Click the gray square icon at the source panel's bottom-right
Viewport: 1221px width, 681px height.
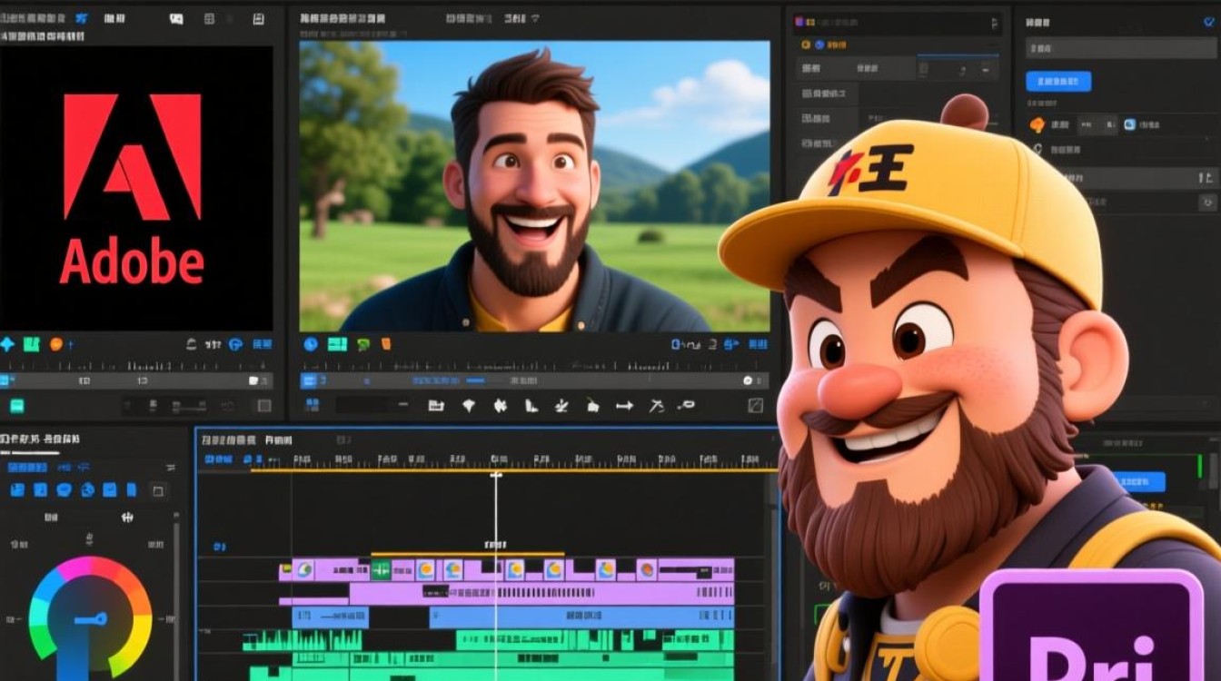[264, 405]
